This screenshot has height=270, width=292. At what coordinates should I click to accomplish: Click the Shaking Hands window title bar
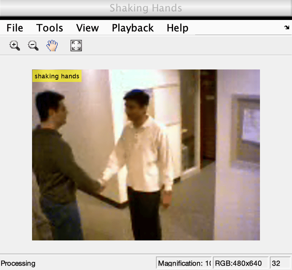146,8
